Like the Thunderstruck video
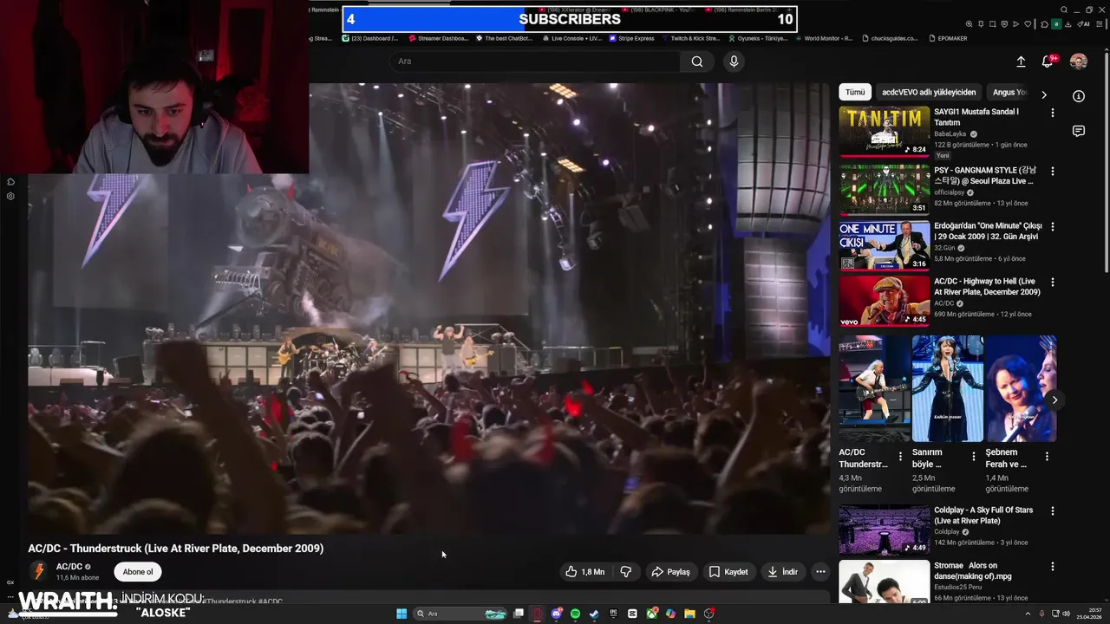 585,572
